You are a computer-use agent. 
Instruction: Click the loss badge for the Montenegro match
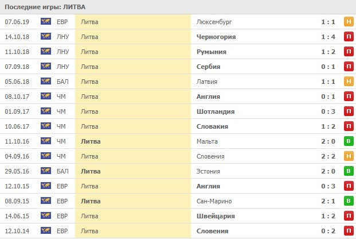pyautogui.click(x=348, y=37)
